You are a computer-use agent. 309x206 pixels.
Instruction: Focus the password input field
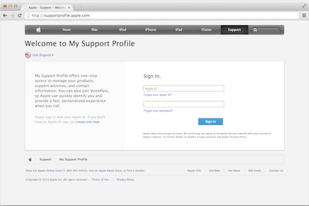184,104
